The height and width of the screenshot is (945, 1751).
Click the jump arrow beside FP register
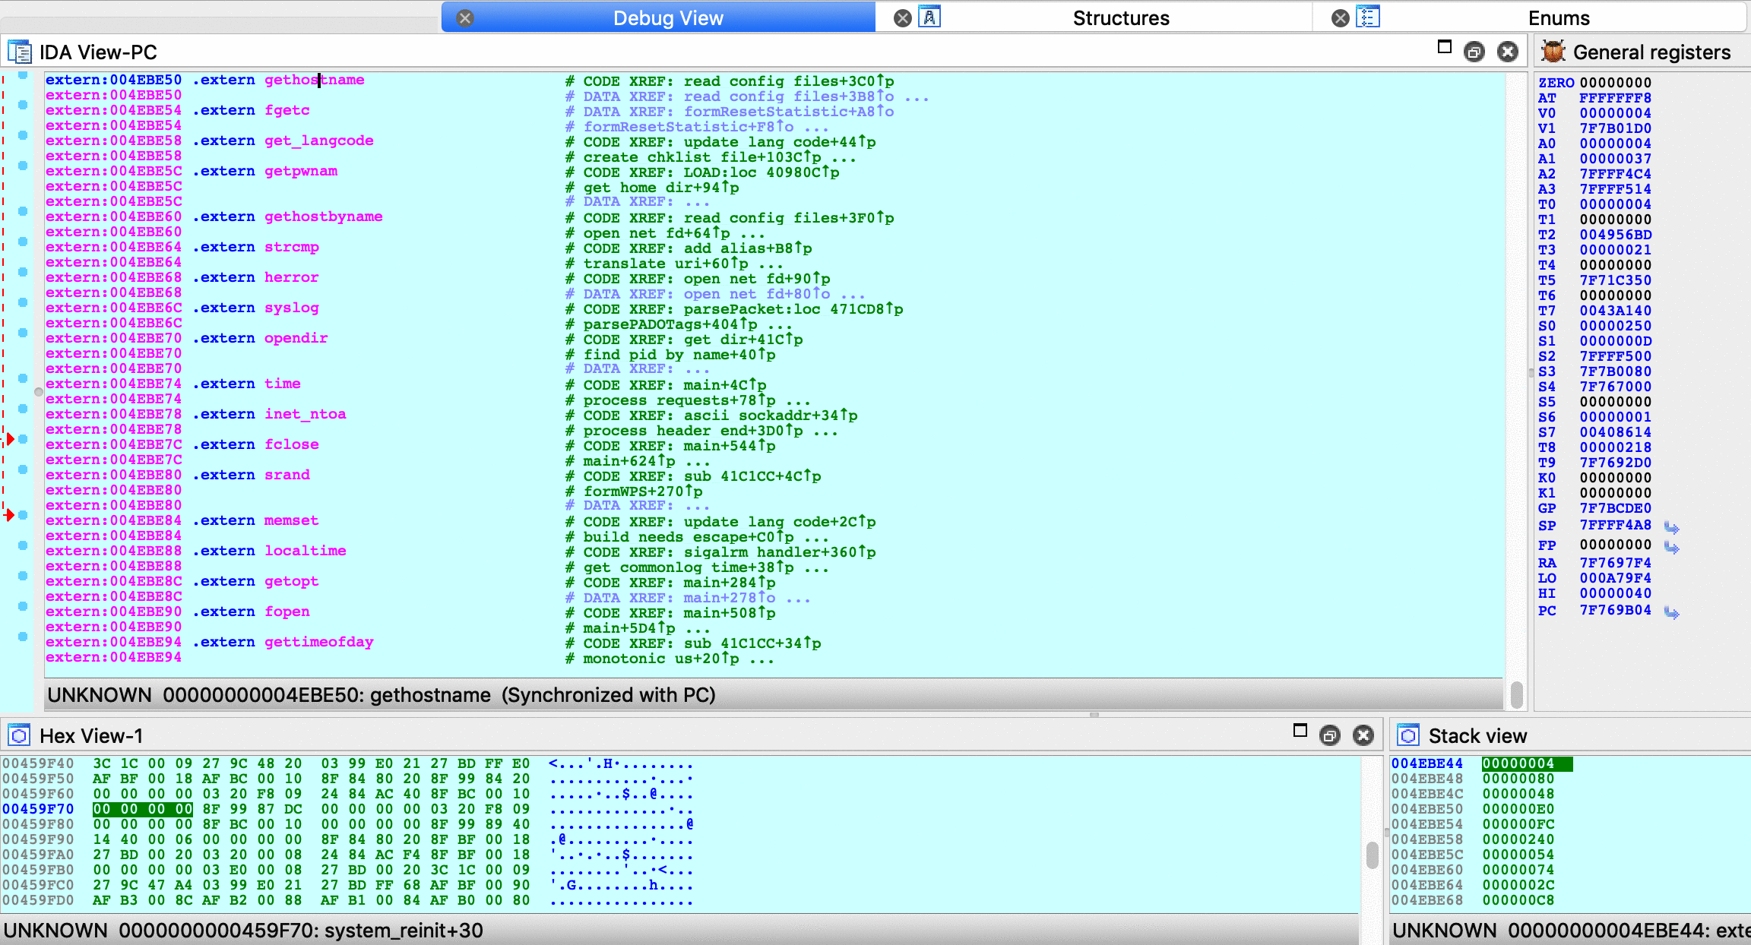pos(1671,546)
